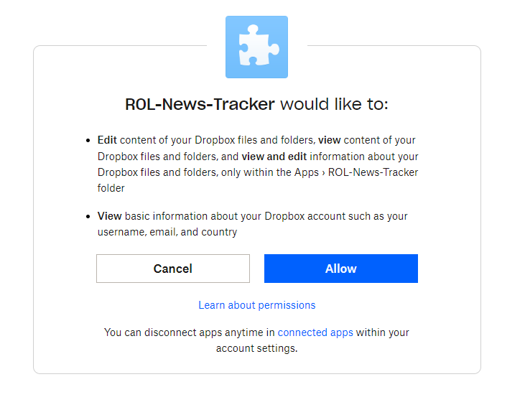525x410 pixels.
Task: Click the bold 'Edit' word in first permission
Action: [107, 140]
